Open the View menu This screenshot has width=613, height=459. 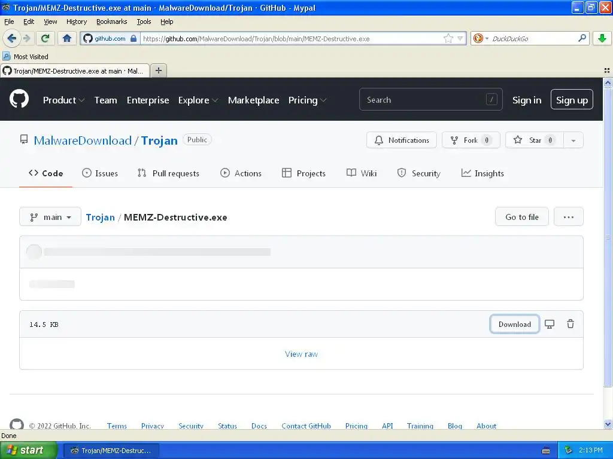[x=50, y=22]
